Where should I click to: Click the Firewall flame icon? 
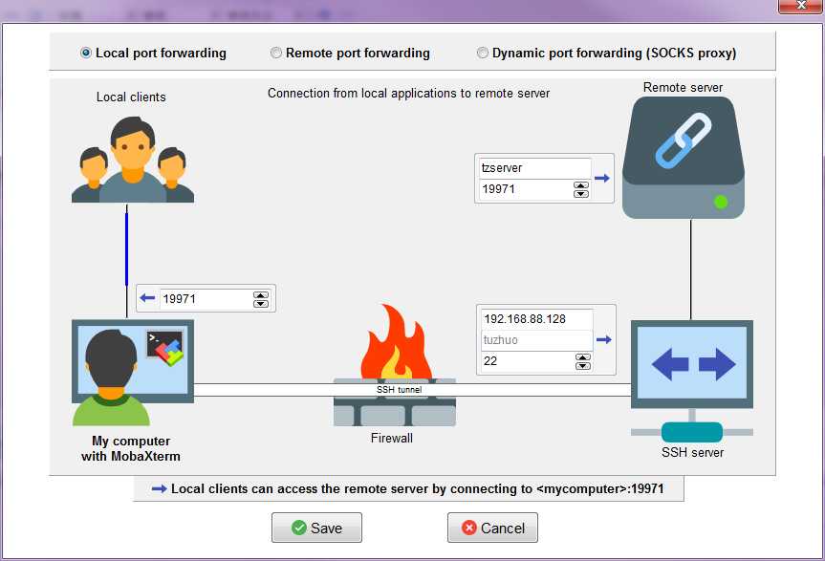click(395, 342)
